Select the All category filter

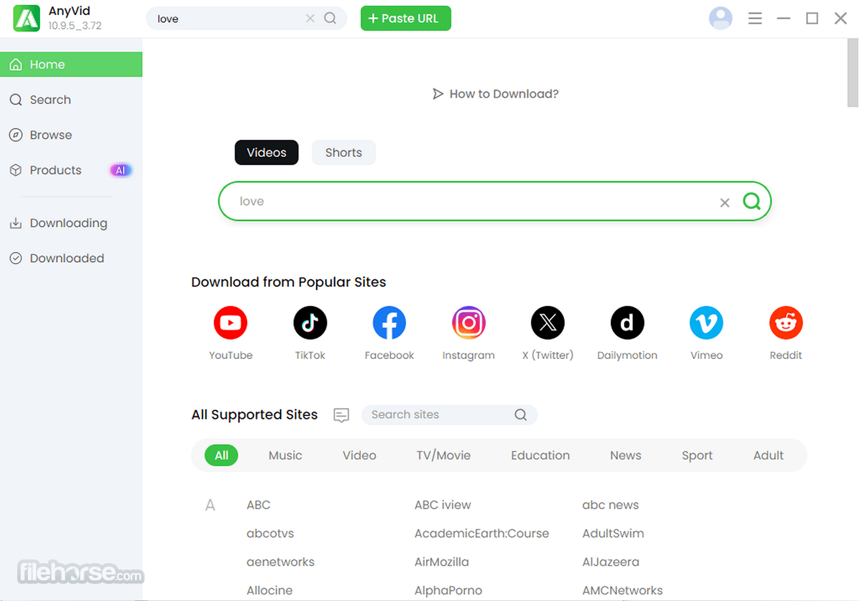(221, 455)
